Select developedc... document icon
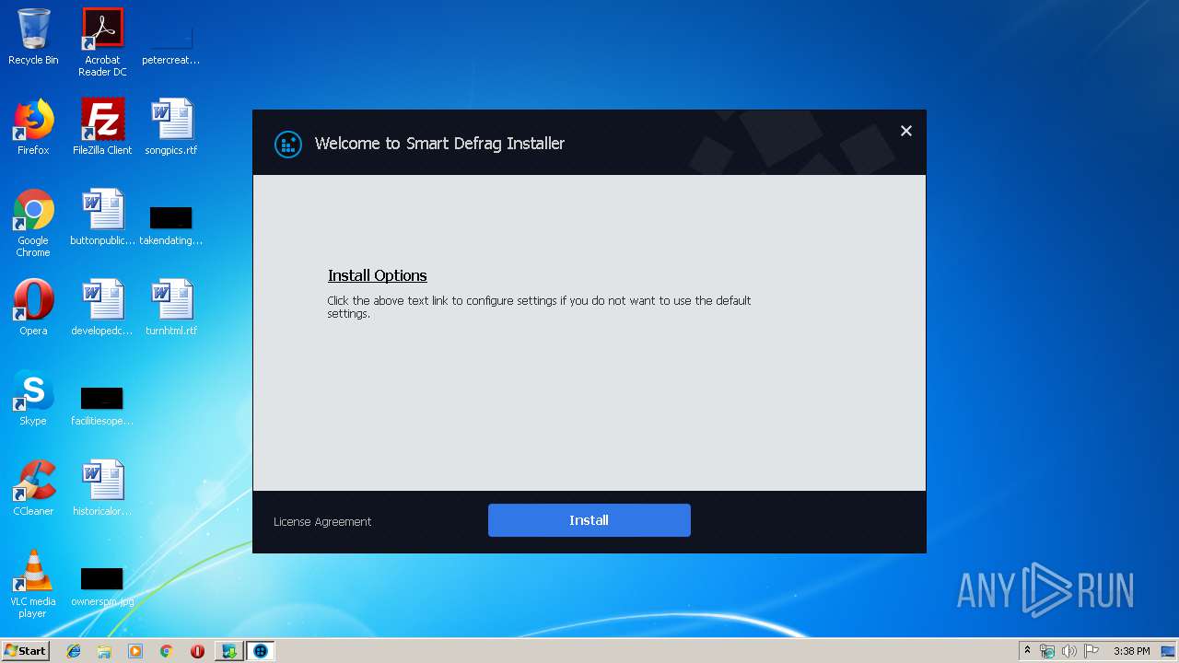 (102, 308)
